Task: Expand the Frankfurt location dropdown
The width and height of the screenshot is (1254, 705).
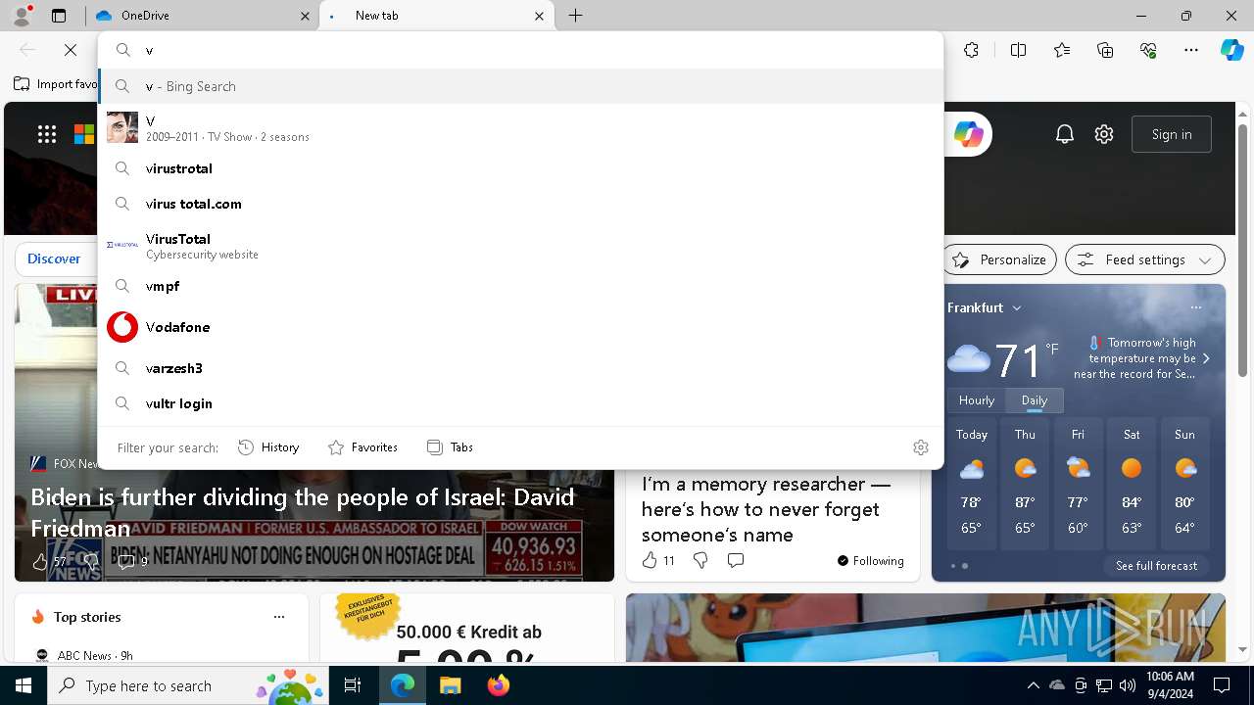Action: pyautogui.click(x=1017, y=307)
